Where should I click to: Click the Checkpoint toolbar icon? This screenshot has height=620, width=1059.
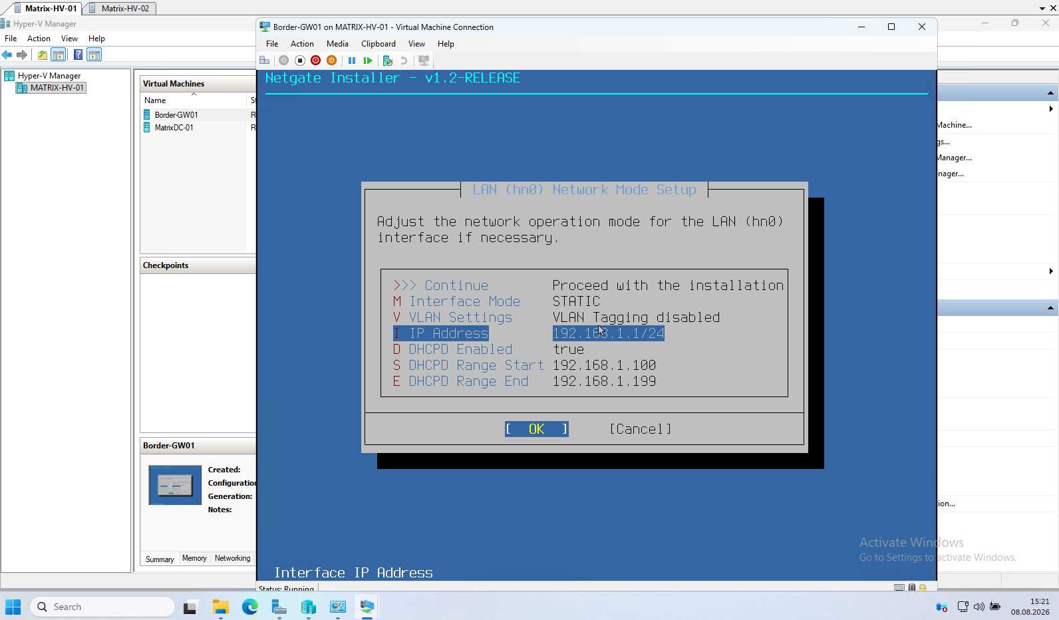coord(388,61)
